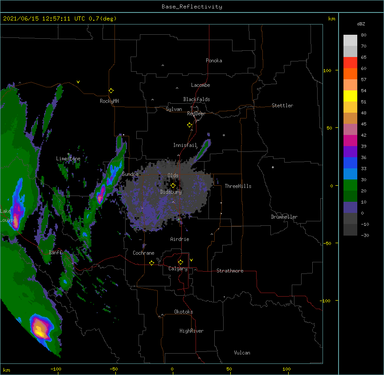384x375 pixels.
Task: Click the HighRiver label
Action: (x=192, y=331)
